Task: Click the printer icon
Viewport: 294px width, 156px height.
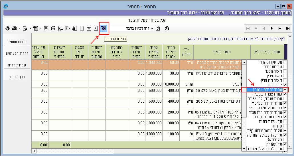Action: click(x=15, y=28)
